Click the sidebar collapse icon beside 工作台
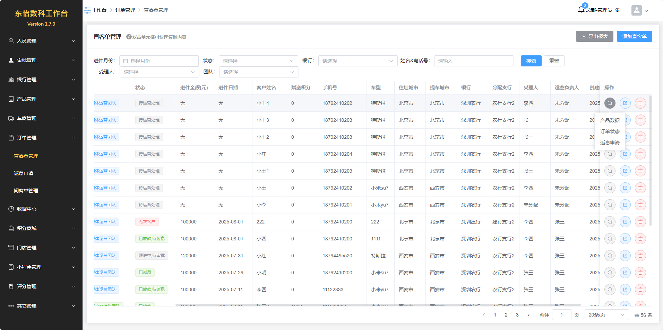Image resolution: width=663 pixels, height=330 pixels. pos(87,10)
